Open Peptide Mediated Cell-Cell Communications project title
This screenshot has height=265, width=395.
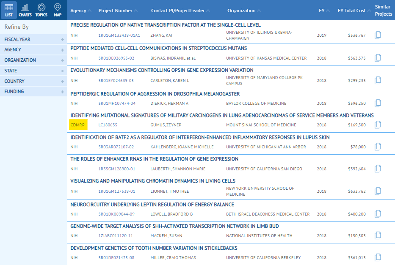[159, 48]
